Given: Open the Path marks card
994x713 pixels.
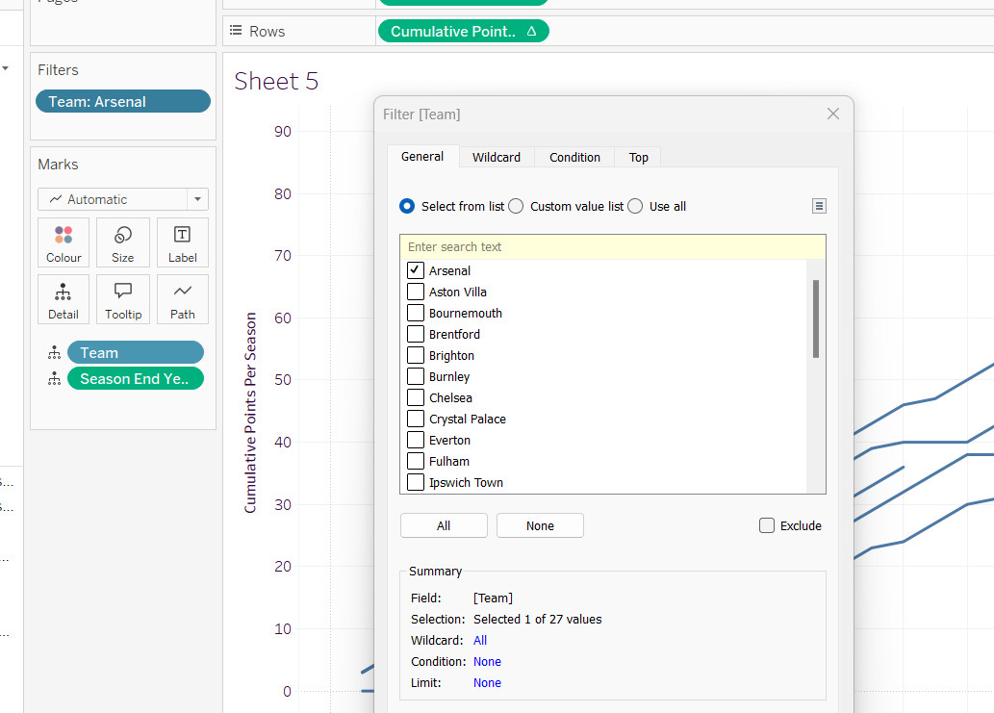Looking at the screenshot, I should click(x=183, y=299).
